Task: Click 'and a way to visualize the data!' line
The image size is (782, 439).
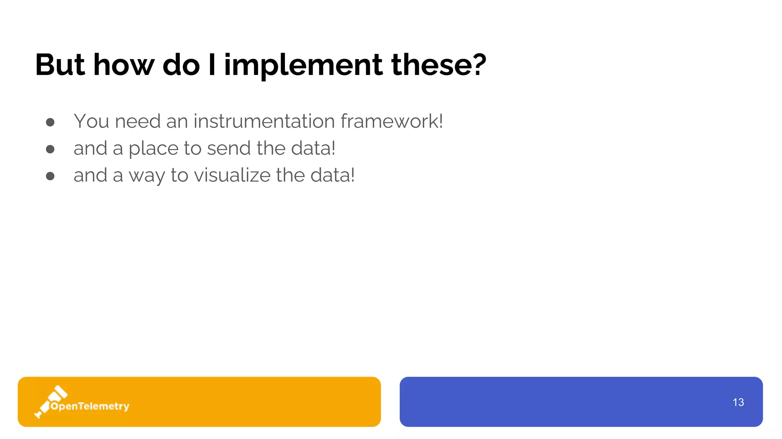Action: coord(214,176)
